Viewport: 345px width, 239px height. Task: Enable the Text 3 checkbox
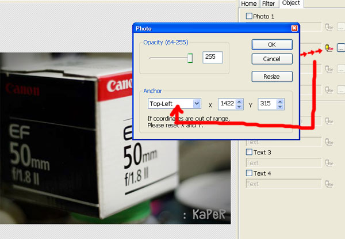tap(249, 152)
